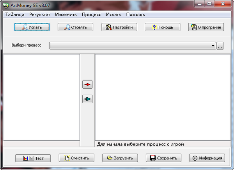Image resolution: width=234 pixels, height=170 pixels.
Task: Click the Информация info button
Action: click(x=207, y=158)
